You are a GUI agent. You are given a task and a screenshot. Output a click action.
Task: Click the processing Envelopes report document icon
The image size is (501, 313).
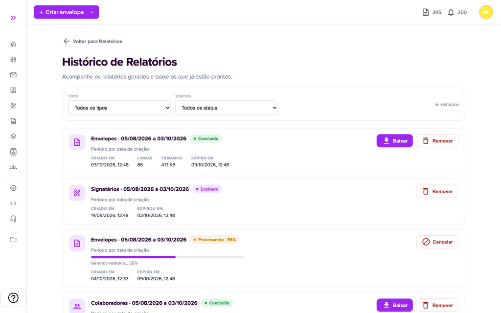(77, 243)
